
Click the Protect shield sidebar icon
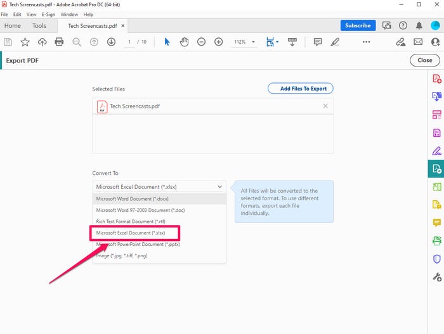tap(436, 259)
